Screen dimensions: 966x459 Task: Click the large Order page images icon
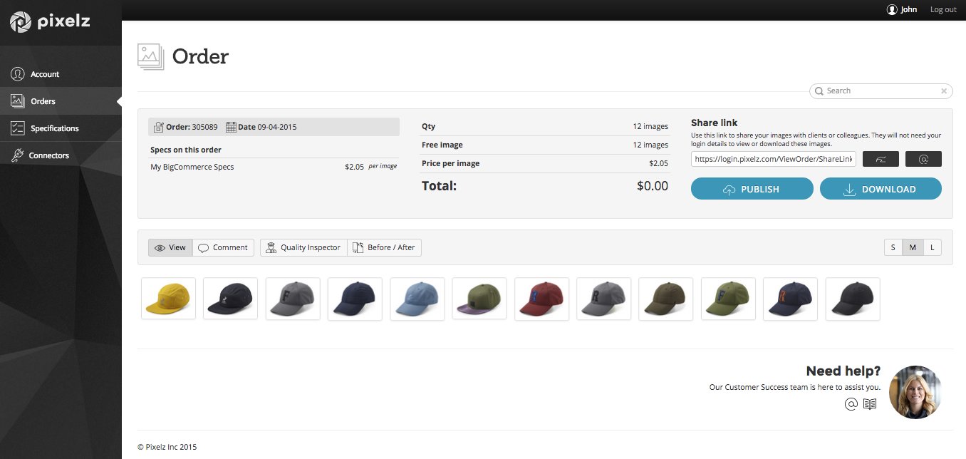pos(150,56)
